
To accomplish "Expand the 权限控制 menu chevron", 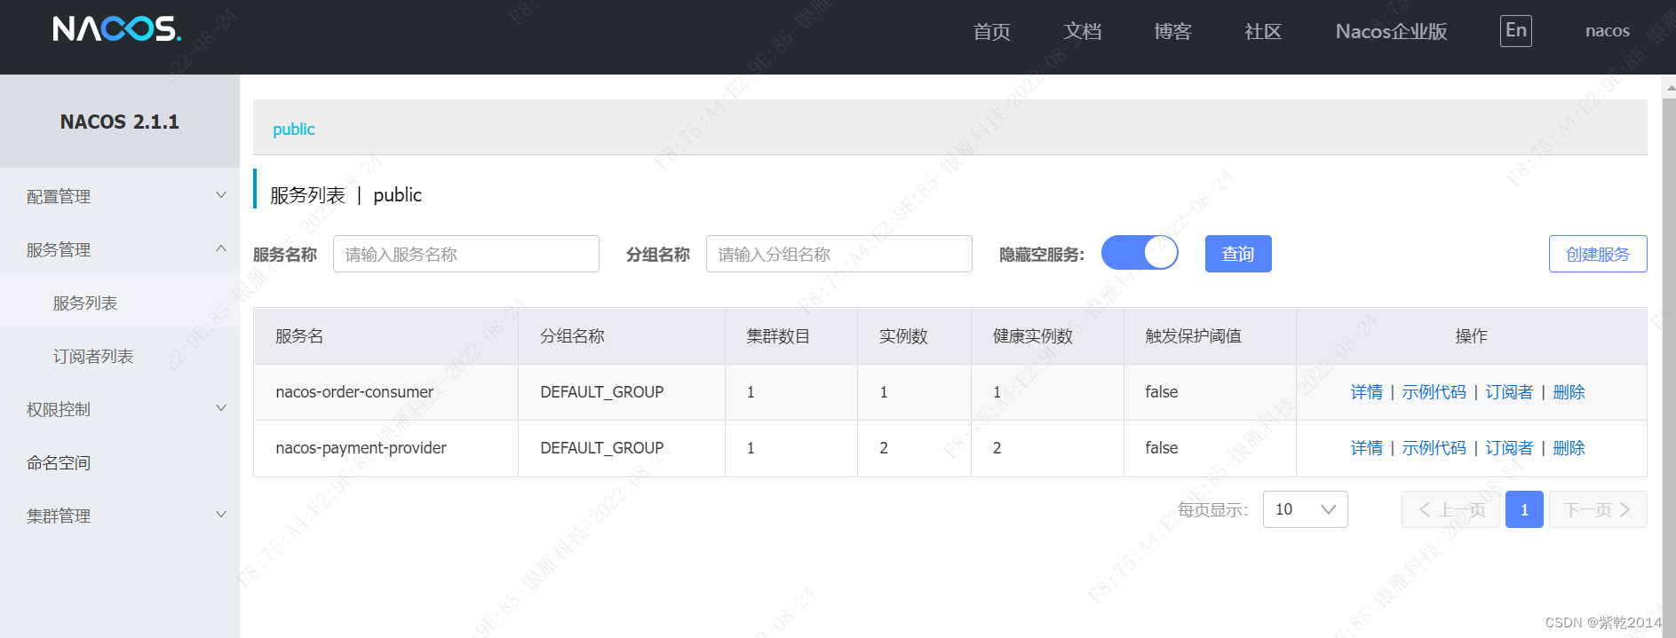I will pyautogui.click(x=221, y=408).
